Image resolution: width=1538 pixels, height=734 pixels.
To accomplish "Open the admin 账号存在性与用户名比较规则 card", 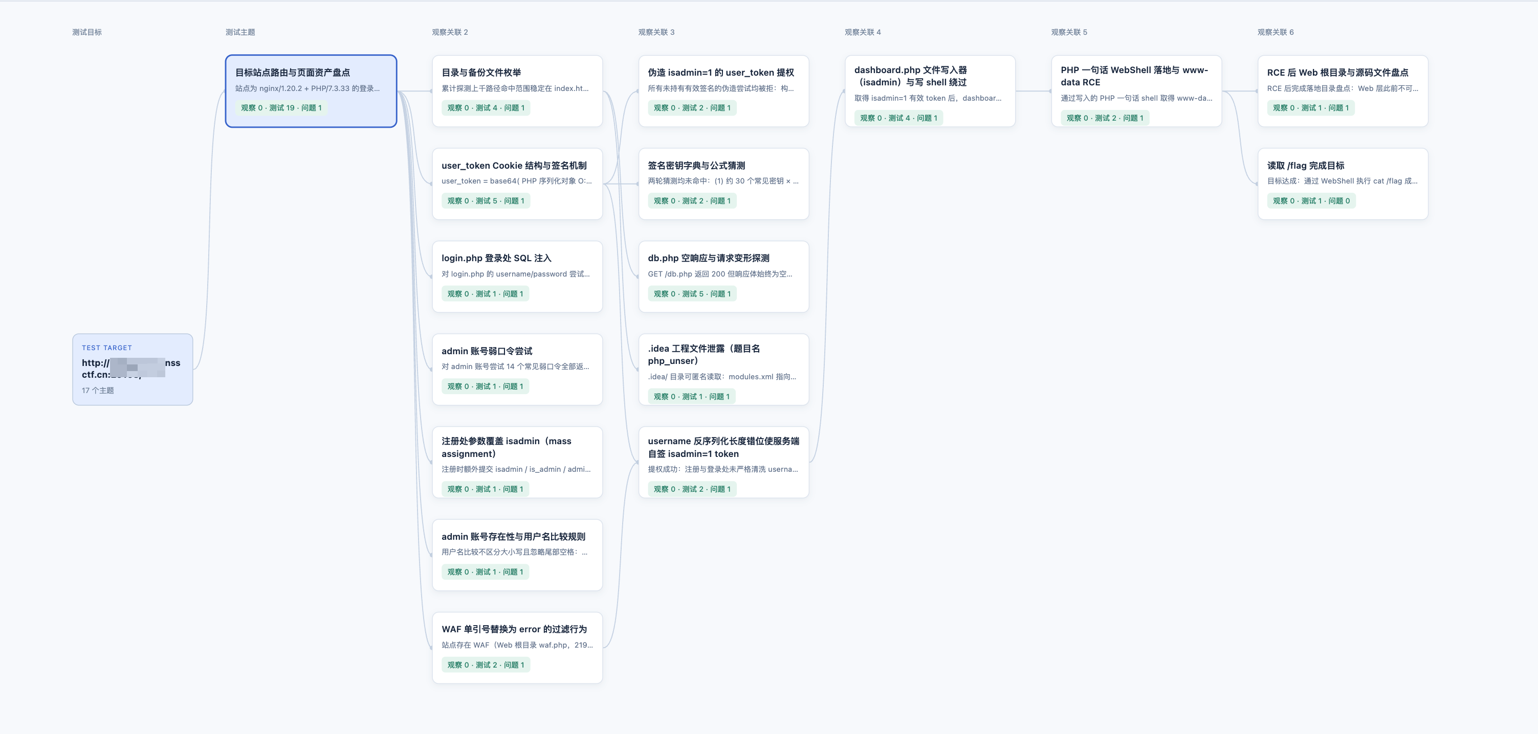I will (517, 555).
